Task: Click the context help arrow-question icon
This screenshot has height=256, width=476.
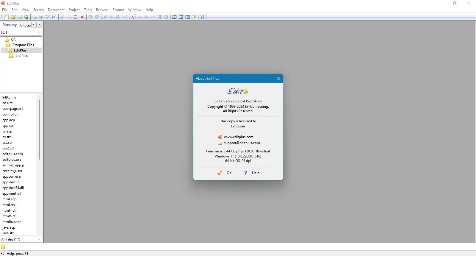Action: tap(202, 17)
